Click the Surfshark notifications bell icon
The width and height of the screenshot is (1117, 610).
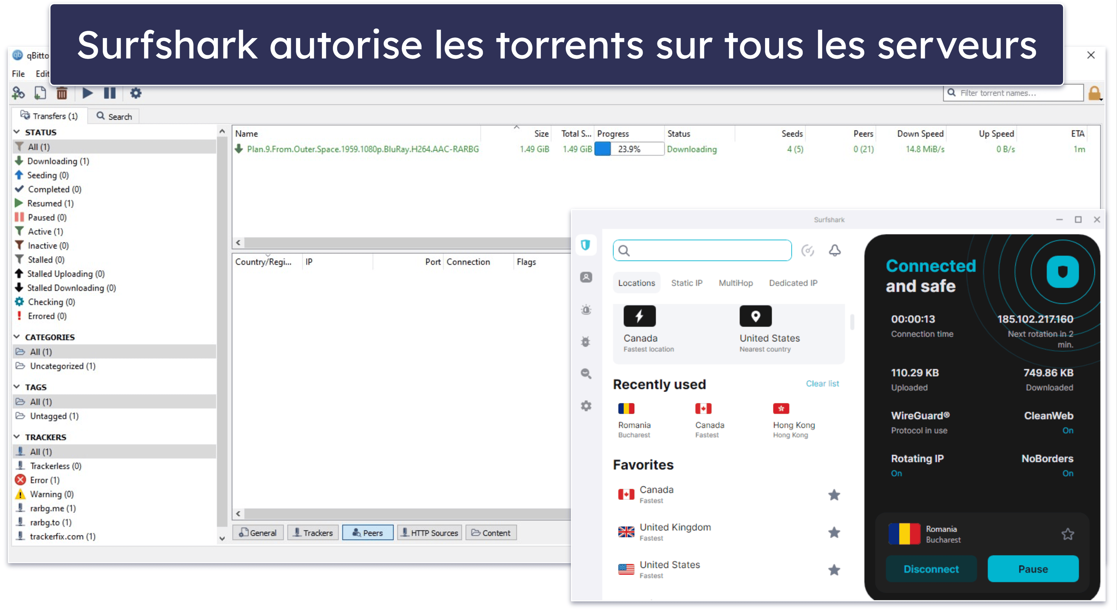(835, 250)
